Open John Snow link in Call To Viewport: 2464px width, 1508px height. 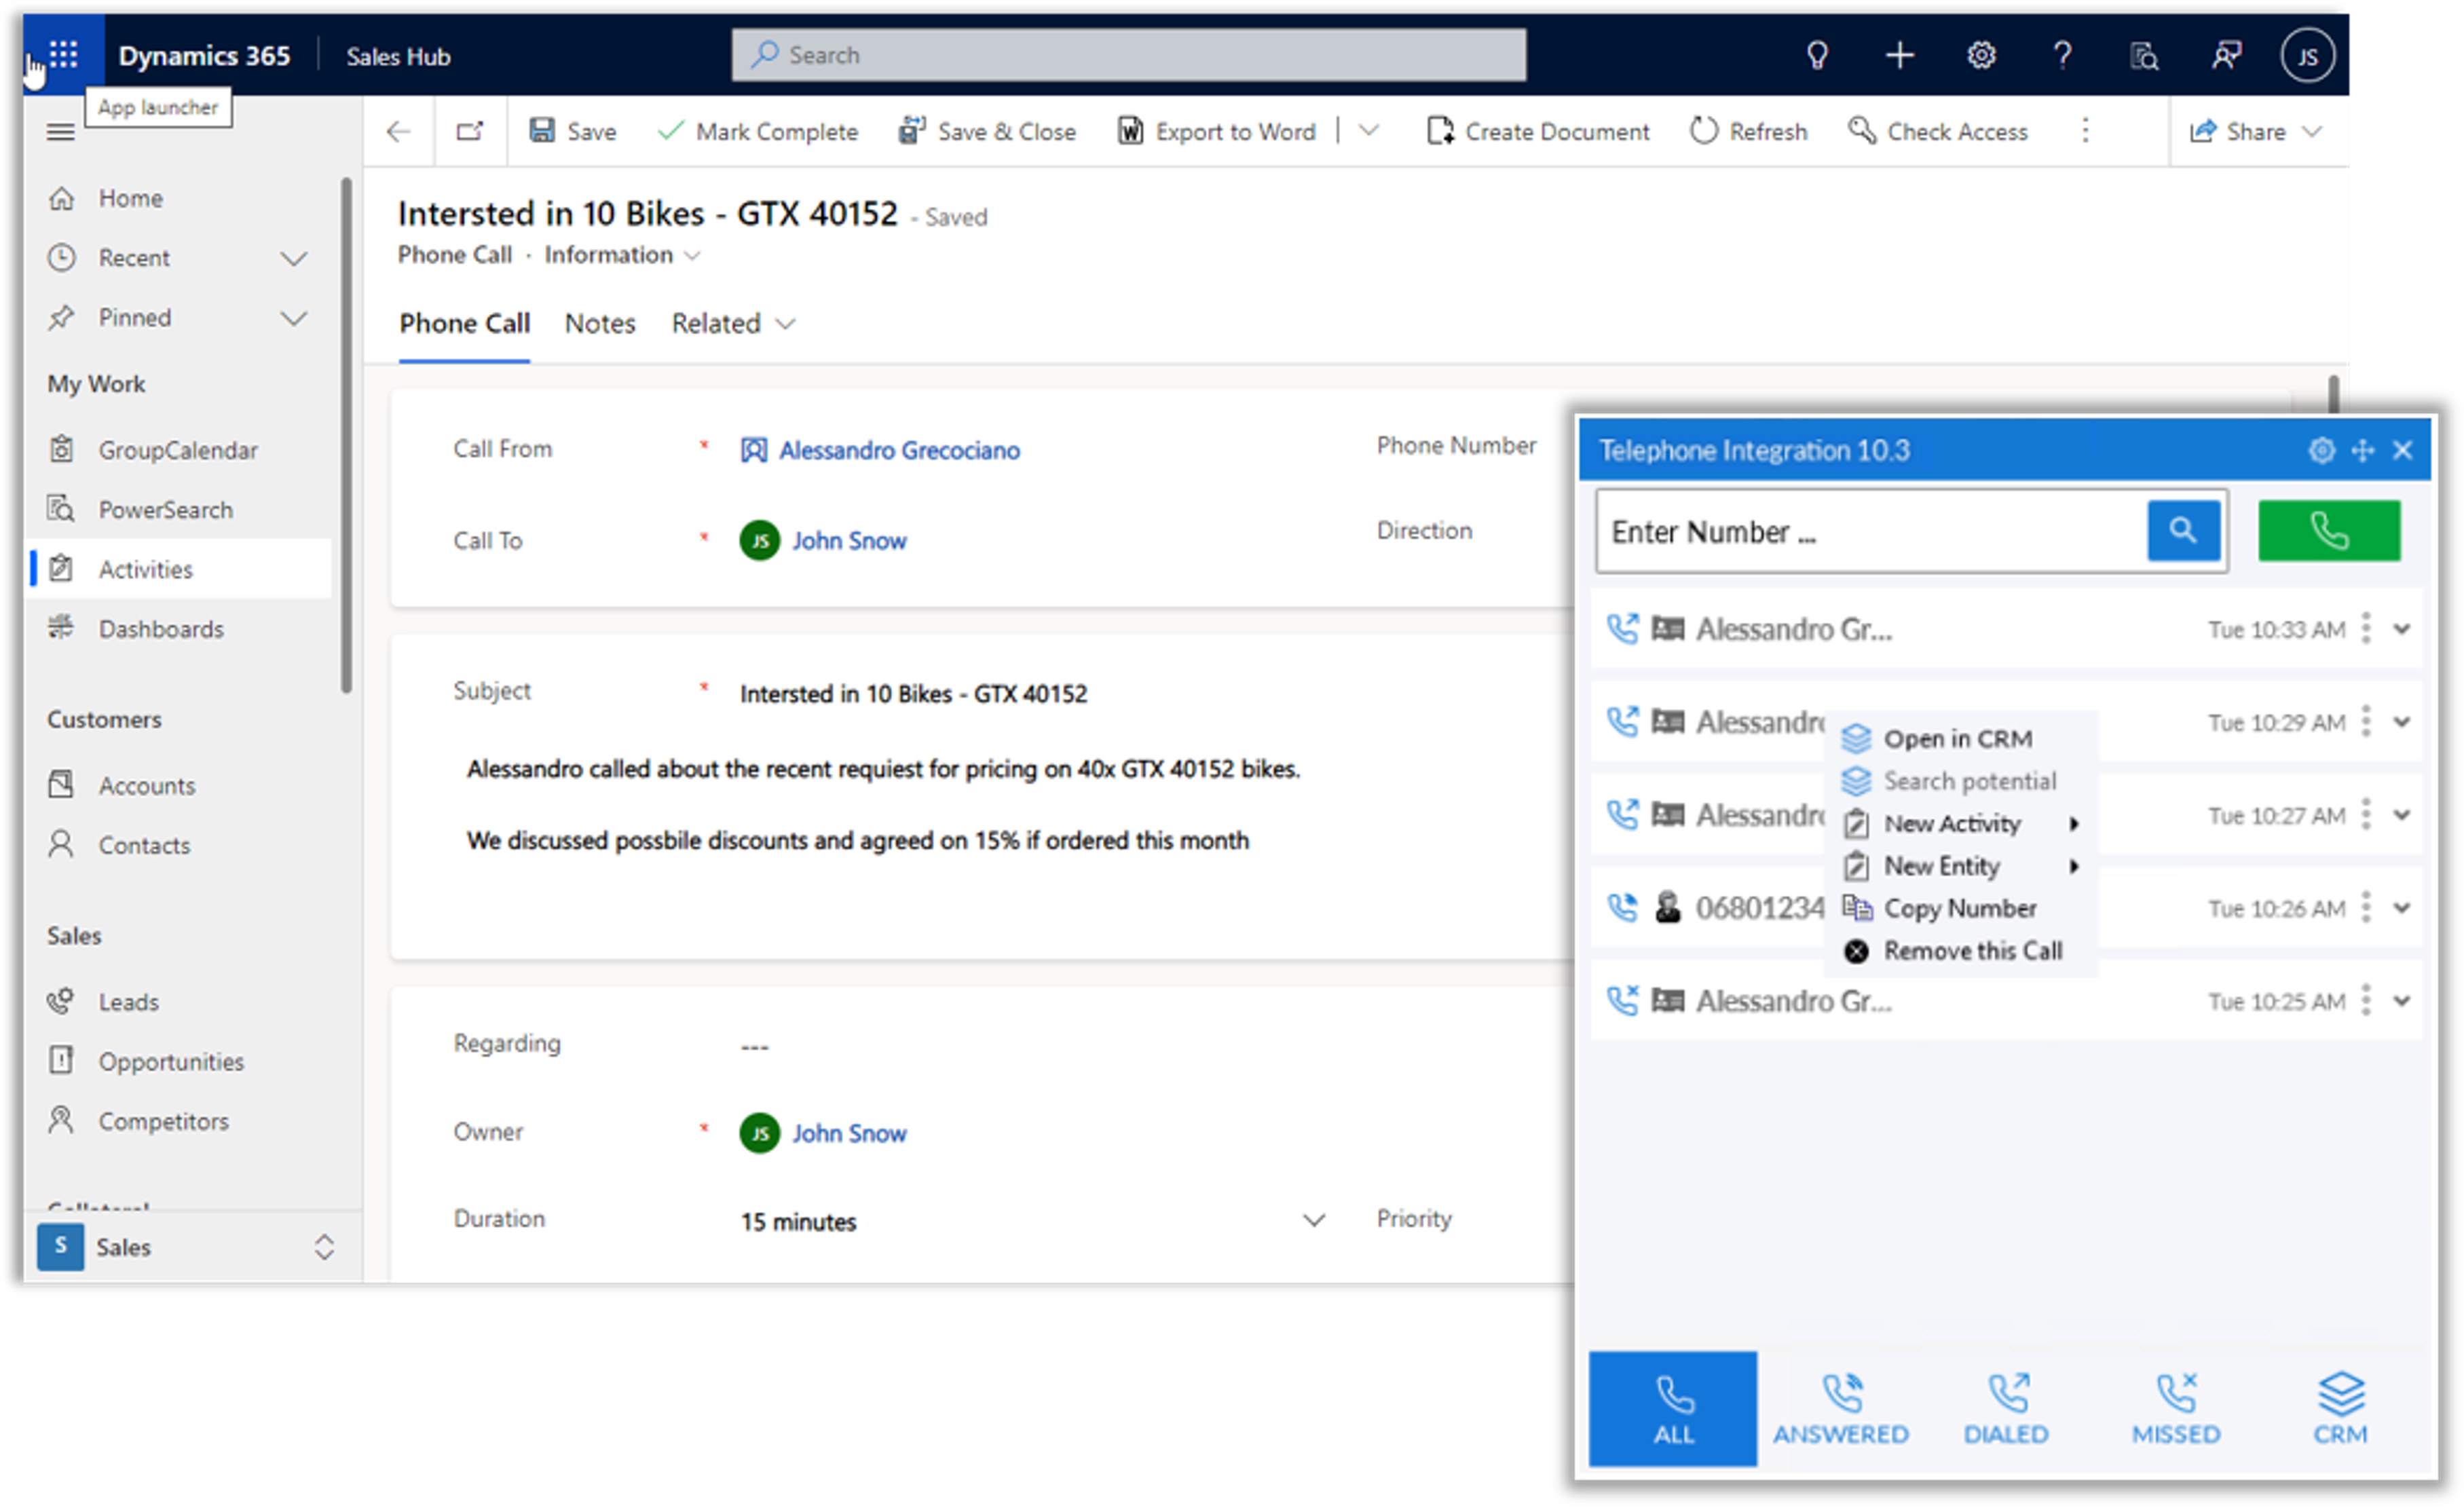pos(849,540)
